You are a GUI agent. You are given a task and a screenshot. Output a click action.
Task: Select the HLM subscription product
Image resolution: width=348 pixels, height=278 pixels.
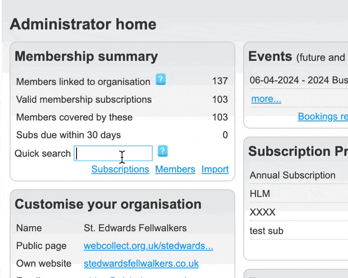pos(260,194)
